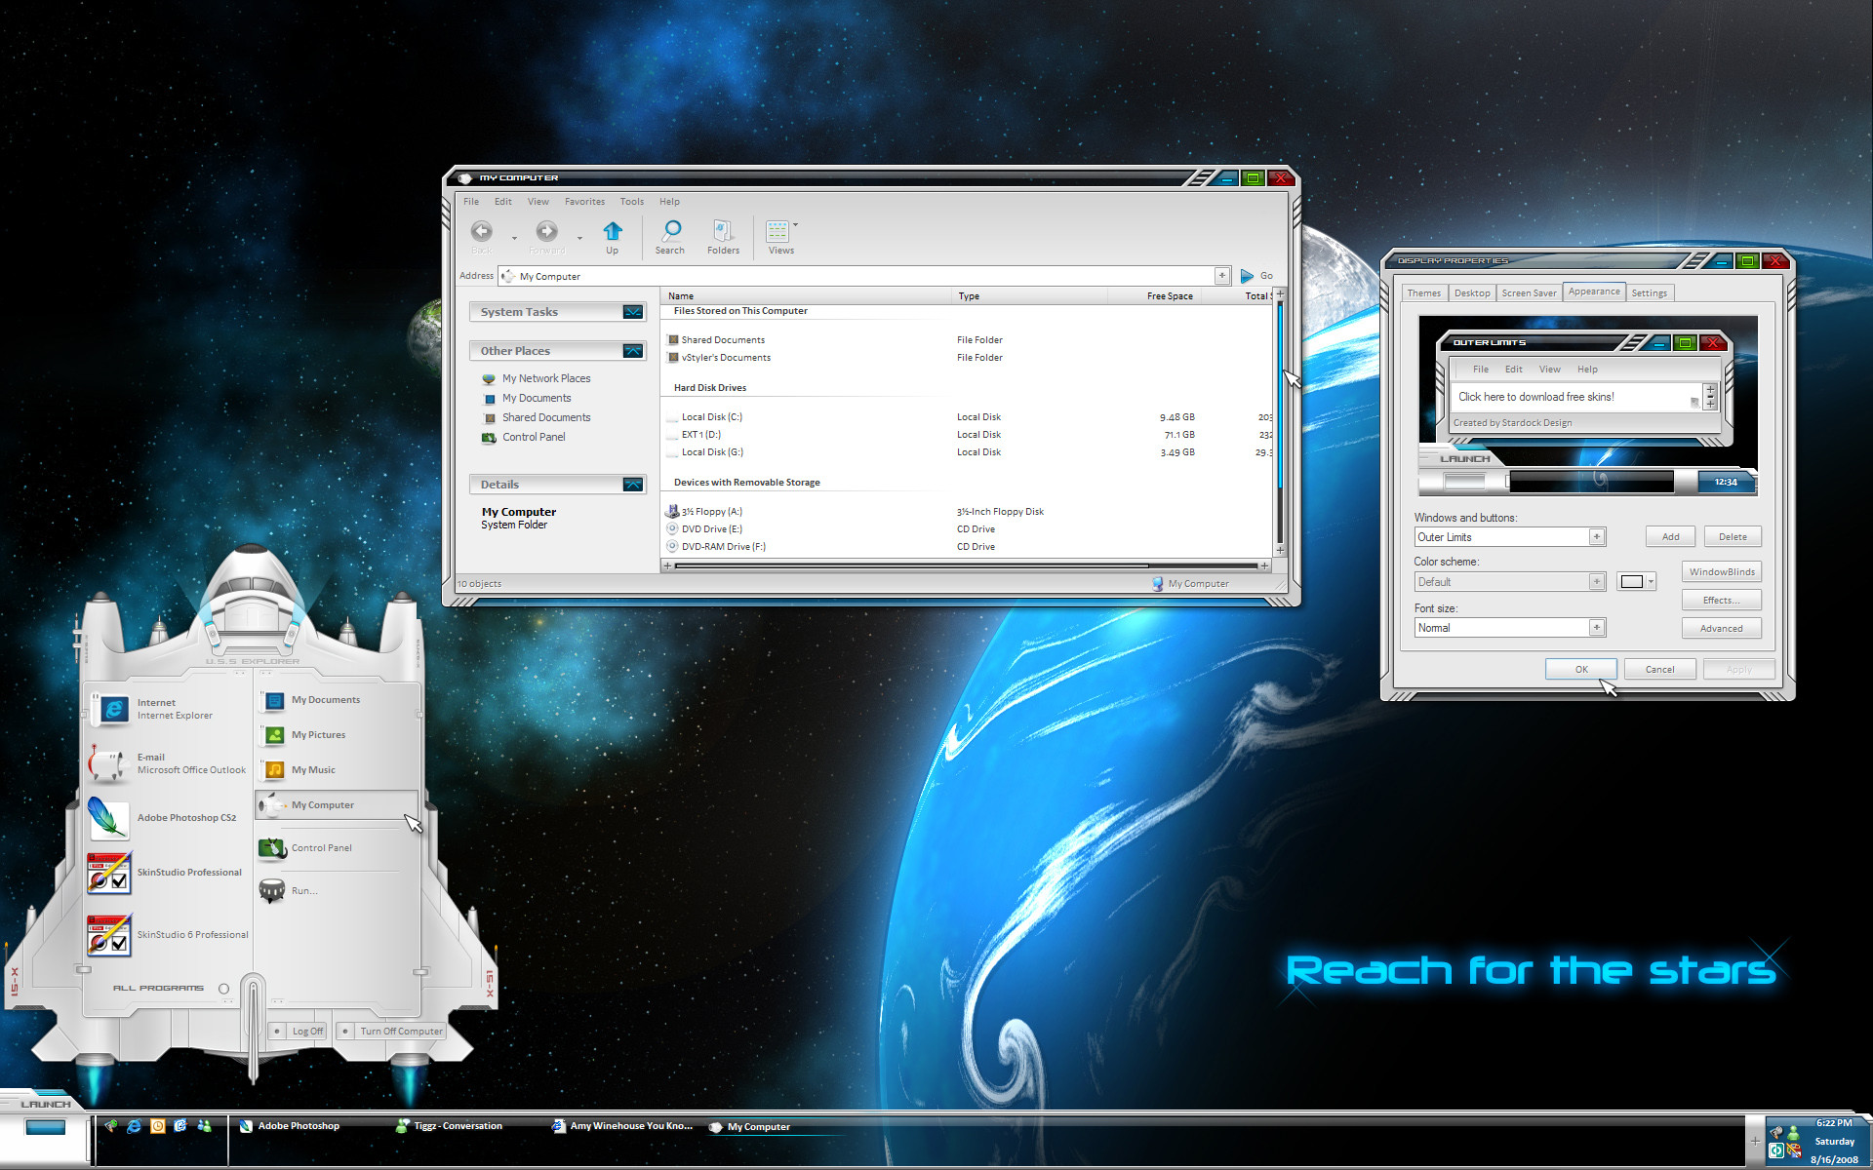Open the Forward button history dropdown arrow

point(579,238)
